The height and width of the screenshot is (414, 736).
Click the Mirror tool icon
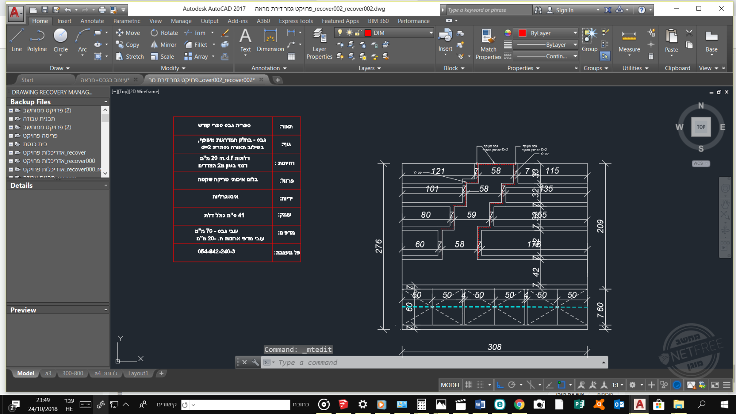[154, 45]
